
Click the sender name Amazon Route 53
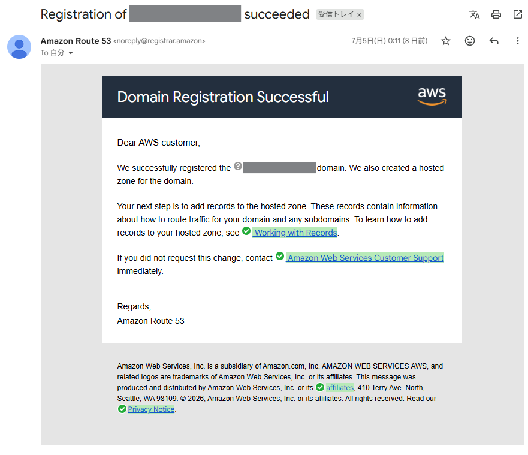tap(76, 41)
